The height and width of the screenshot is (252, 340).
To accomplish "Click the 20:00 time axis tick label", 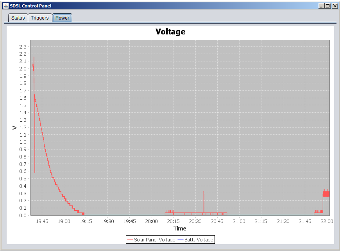I will tap(152, 221).
